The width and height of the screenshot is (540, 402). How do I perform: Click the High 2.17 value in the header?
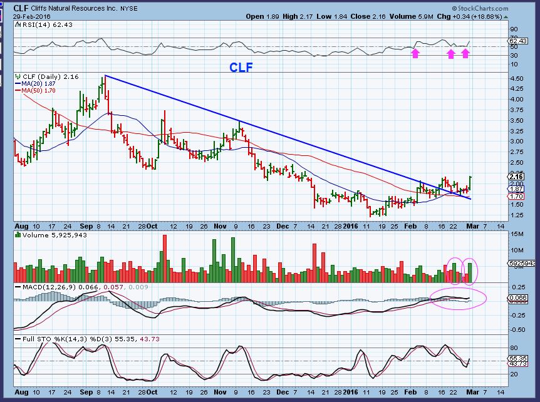[x=298, y=16]
